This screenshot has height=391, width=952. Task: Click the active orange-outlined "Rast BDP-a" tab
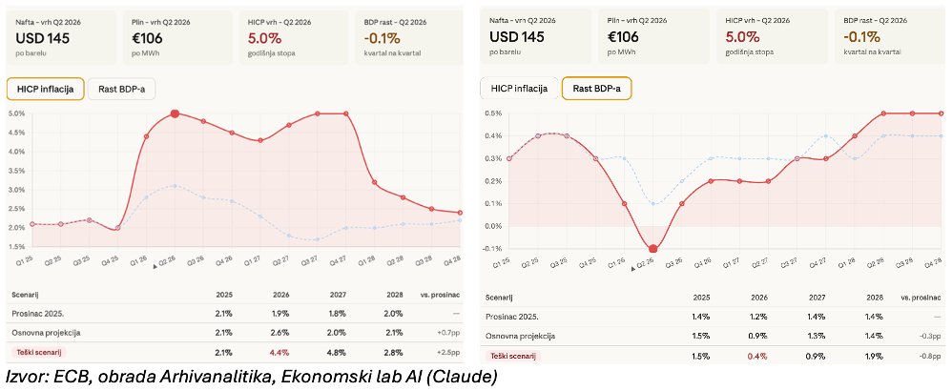(x=596, y=89)
